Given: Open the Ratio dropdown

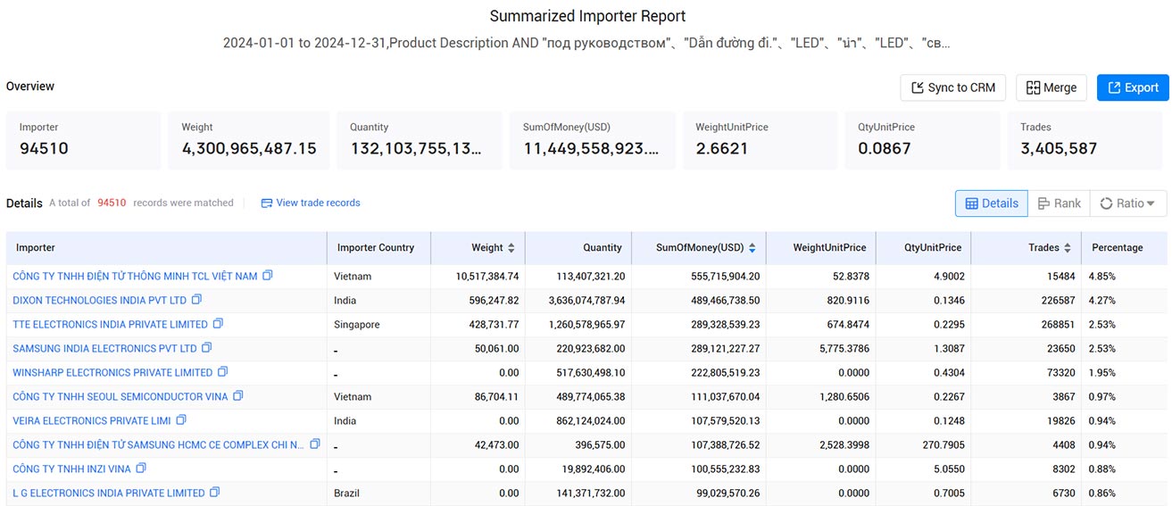Looking at the screenshot, I should click(x=1128, y=203).
